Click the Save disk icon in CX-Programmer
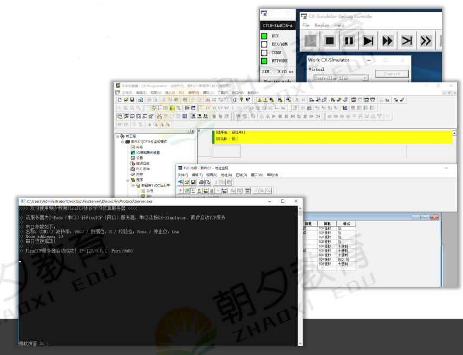 click(132, 100)
